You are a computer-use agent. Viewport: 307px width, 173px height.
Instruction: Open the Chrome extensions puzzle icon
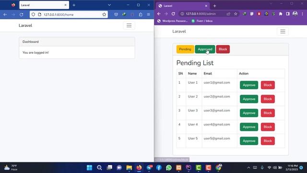tap(281, 14)
